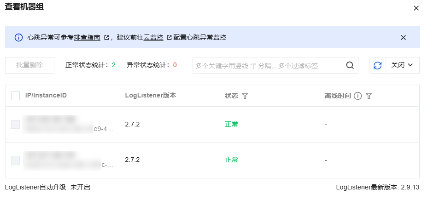Click the IP/InstanceID column header
Viewport: 428px width, 200px height.
[46, 96]
